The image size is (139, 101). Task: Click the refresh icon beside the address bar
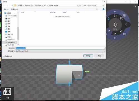(80, 5)
